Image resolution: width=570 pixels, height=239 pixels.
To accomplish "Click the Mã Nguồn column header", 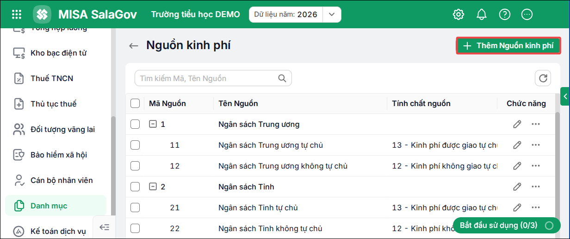I will [167, 103].
